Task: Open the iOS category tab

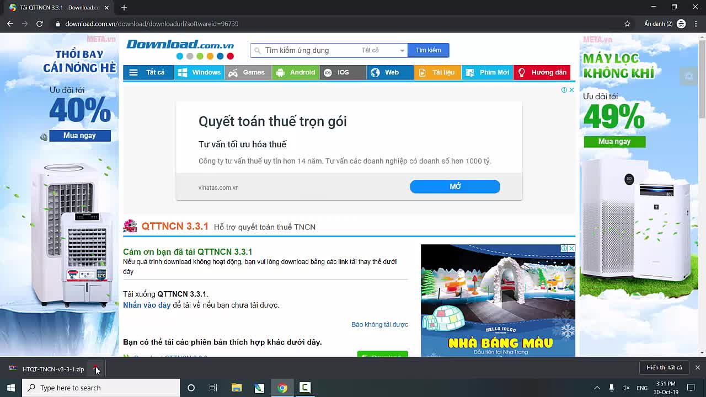Action: pyautogui.click(x=343, y=73)
